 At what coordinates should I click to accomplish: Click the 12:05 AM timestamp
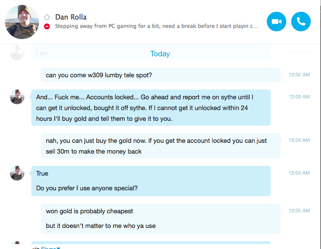click(x=299, y=210)
